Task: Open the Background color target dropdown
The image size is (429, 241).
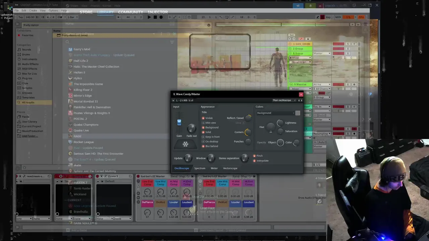Action: 275,113
